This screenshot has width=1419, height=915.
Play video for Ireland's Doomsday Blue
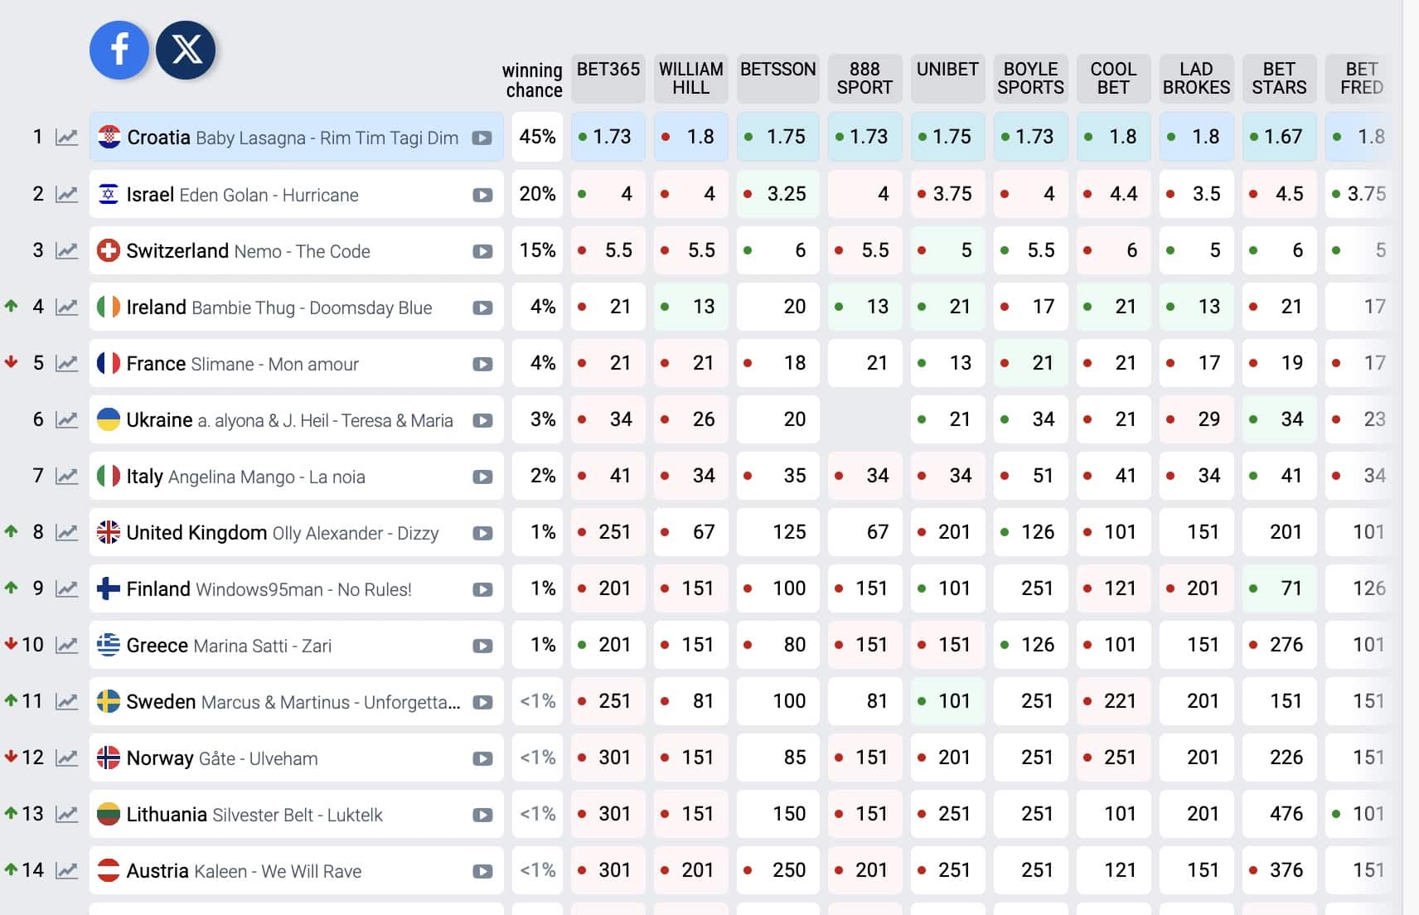(x=482, y=308)
